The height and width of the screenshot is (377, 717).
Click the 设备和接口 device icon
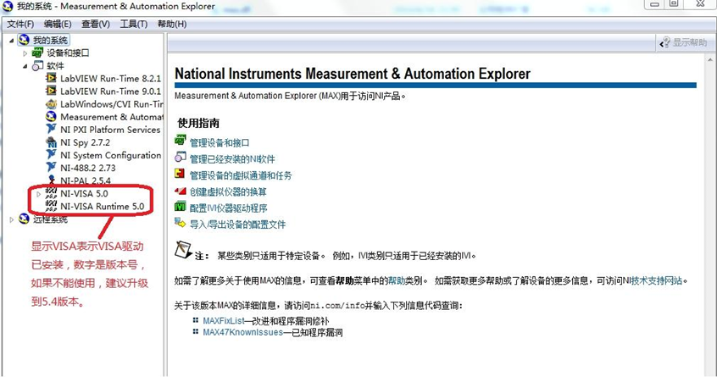(37, 53)
